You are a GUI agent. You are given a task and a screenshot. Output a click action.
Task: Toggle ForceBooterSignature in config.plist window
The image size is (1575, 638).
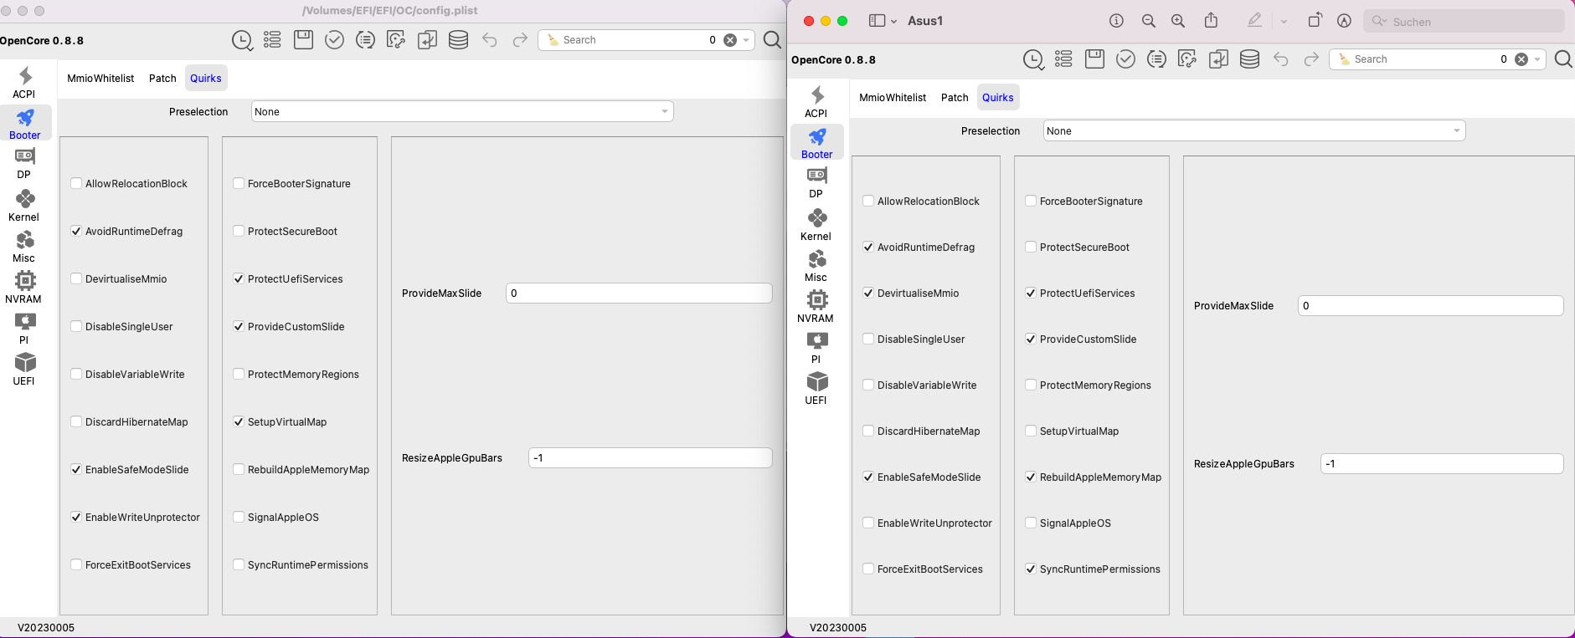tap(239, 184)
